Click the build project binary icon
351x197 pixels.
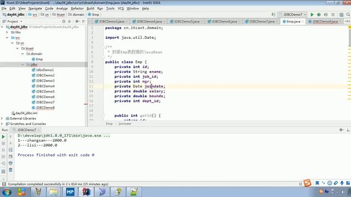[x=274, y=15]
